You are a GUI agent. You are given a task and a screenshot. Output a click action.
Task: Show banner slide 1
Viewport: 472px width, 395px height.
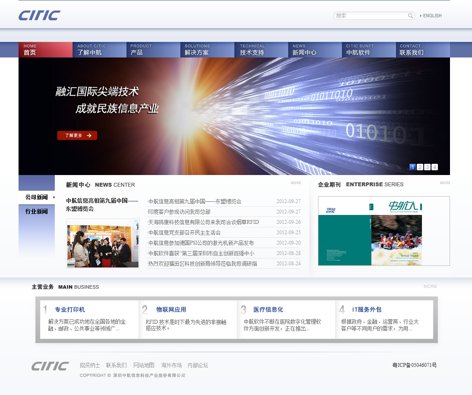coord(413,167)
